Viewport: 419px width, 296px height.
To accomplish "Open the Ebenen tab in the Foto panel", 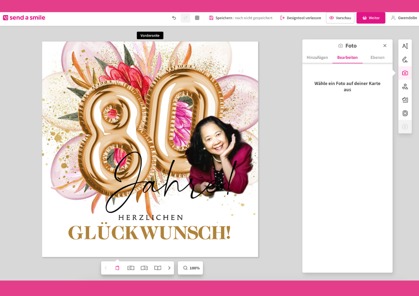I will 377,58.
